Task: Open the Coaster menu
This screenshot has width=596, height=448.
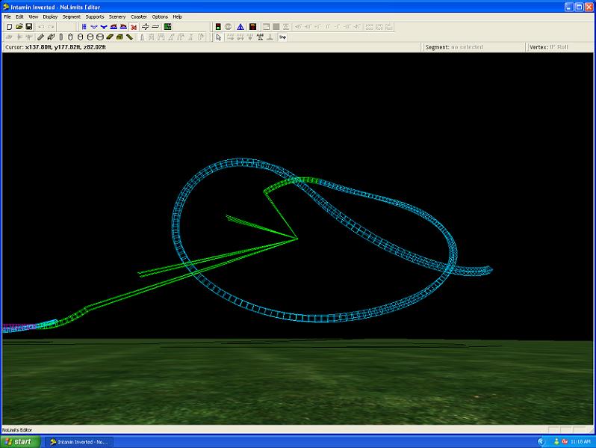Action: pyautogui.click(x=139, y=16)
